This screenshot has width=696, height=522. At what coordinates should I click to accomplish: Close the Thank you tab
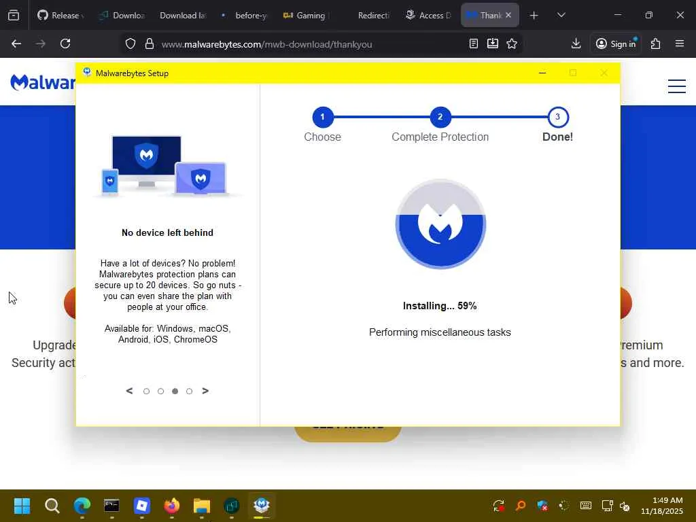click(508, 15)
